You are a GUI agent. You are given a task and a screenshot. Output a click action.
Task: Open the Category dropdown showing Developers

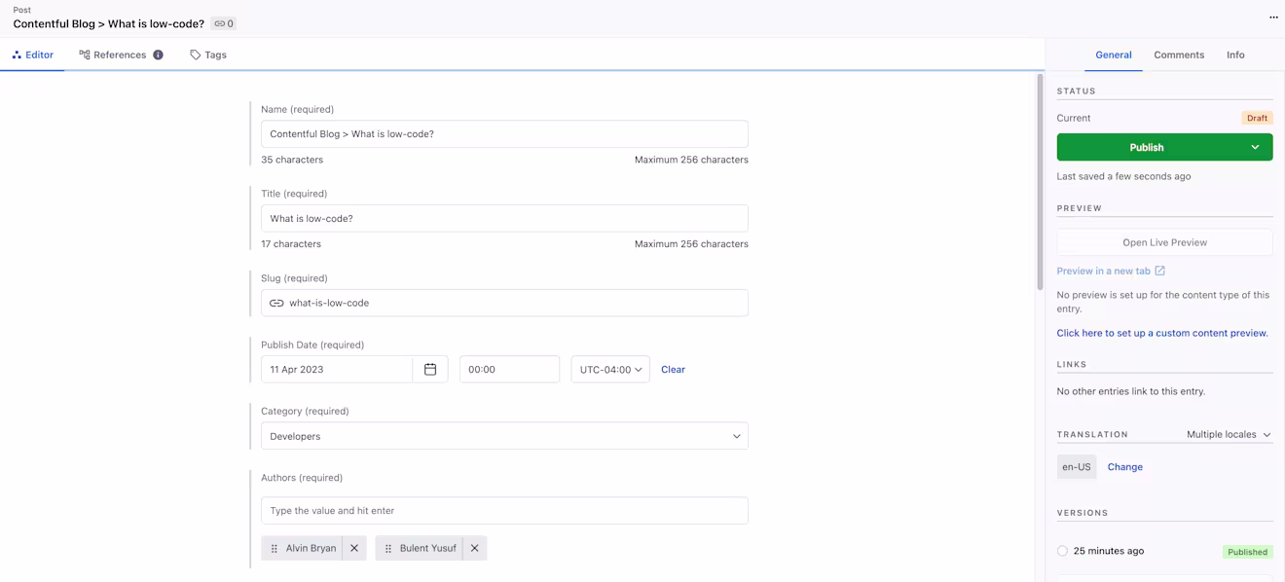click(x=504, y=436)
